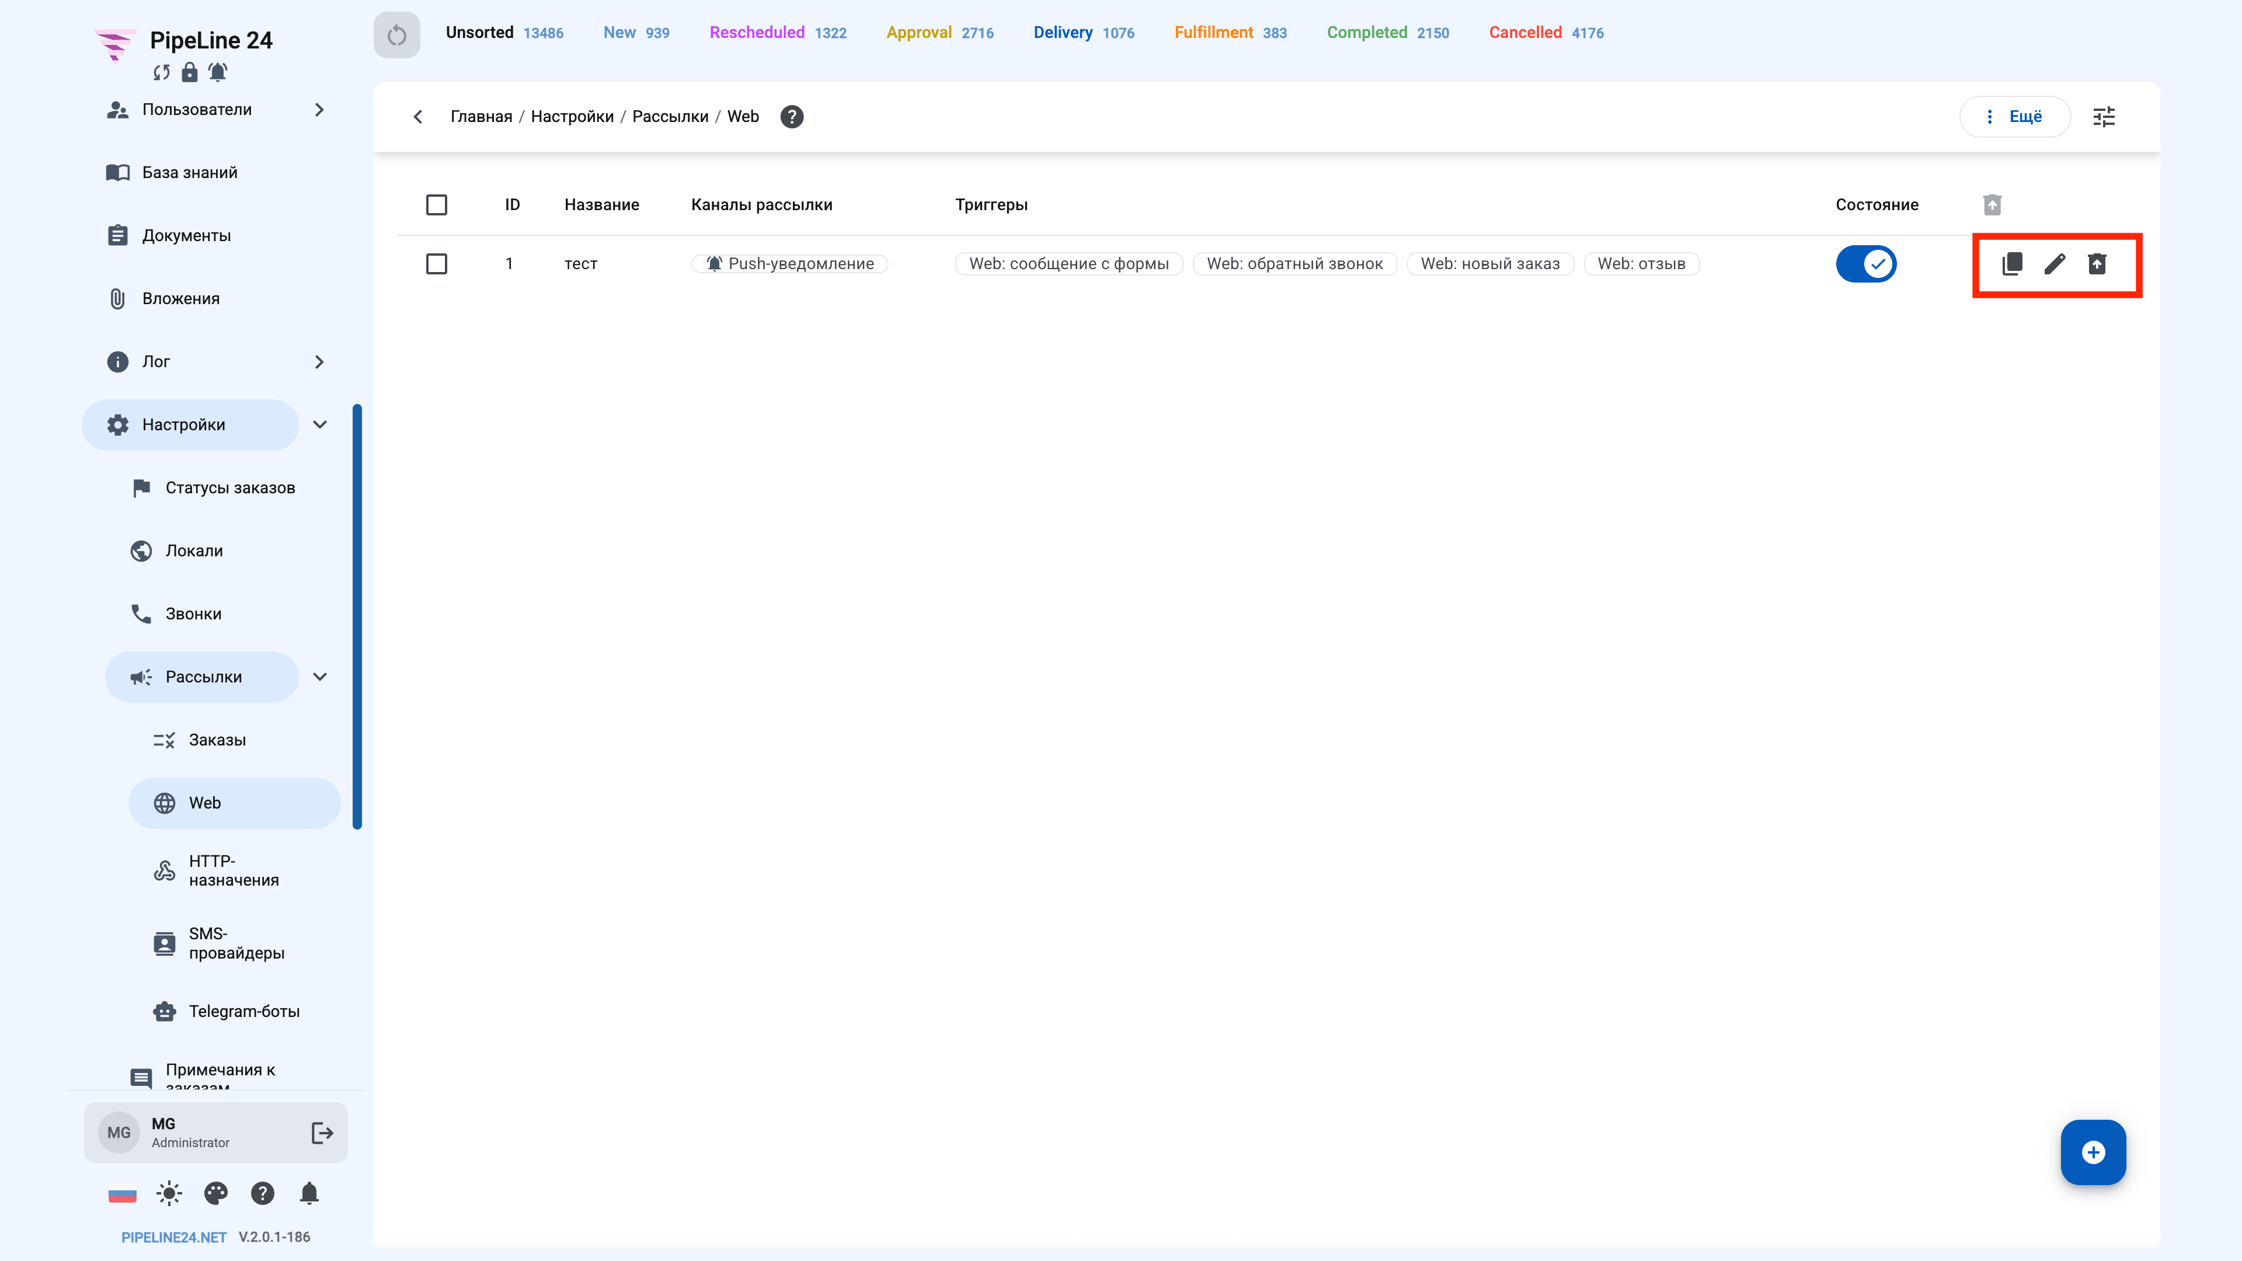Click the sidebar vertical scrollbar

357,617
